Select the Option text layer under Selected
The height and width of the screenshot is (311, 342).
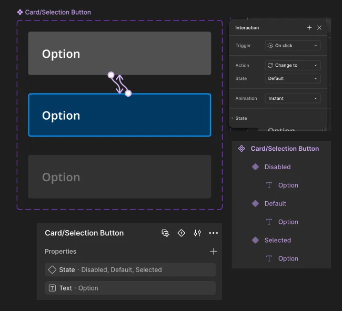pyautogui.click(x=288, y=258)
